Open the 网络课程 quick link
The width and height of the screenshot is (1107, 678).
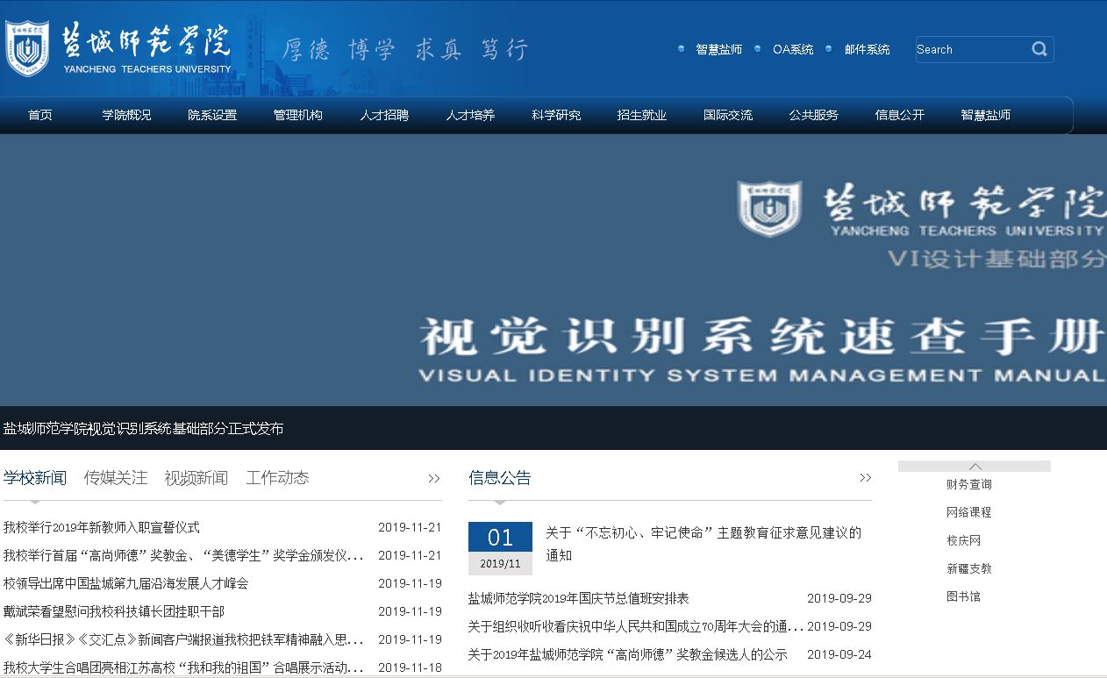click(969, 512)
